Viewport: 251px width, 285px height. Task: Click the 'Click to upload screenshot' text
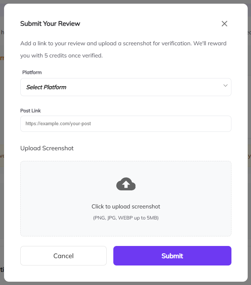[x=126, y=207]
